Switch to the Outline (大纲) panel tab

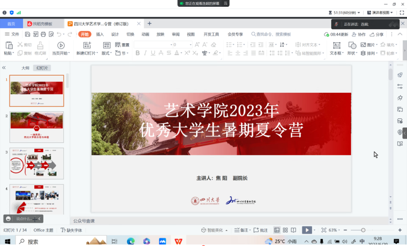click(25, 68)
